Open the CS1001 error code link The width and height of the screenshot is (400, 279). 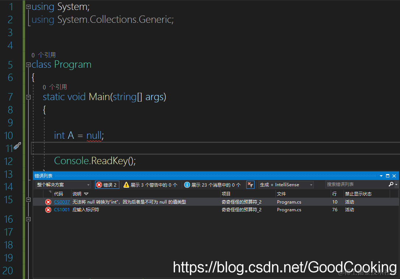tap(62, 210)
